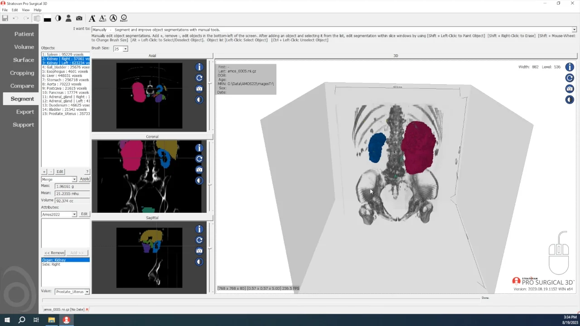
Task: Adjust contrast in the Axial view
Action: click(x=199, y=100)
